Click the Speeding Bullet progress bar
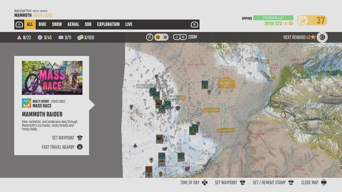This screenshot has height=192, width=342. point(273,18)
